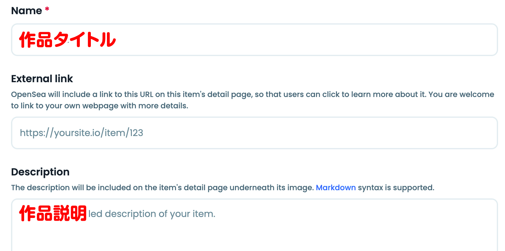Click the red 作品タイトル annotation text
Viewport: 505px width, 251px height.
[x=68, y=40]
